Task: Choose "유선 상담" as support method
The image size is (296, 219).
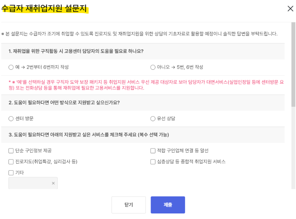Action: (152, 119)
